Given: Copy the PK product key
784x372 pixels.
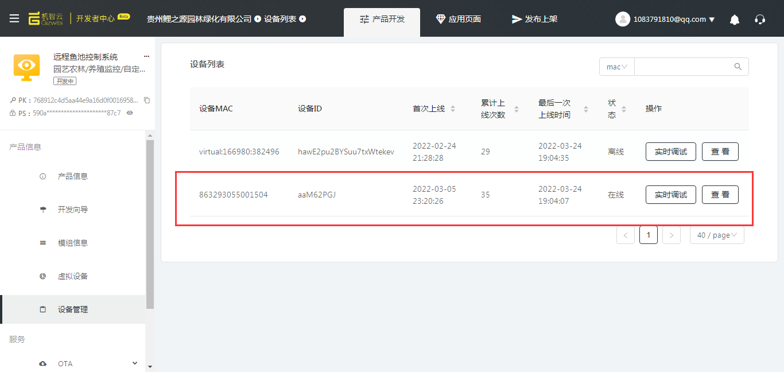Looking at the screenshot, I should (x=147, y=100).
